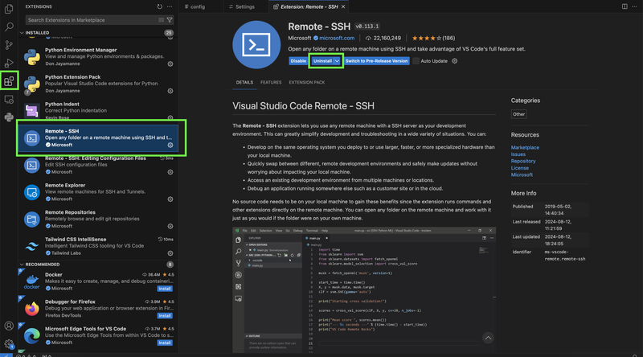Switch to the Settings editor tab
Viewport: 643px width, 357px height.
coord(245,6)
